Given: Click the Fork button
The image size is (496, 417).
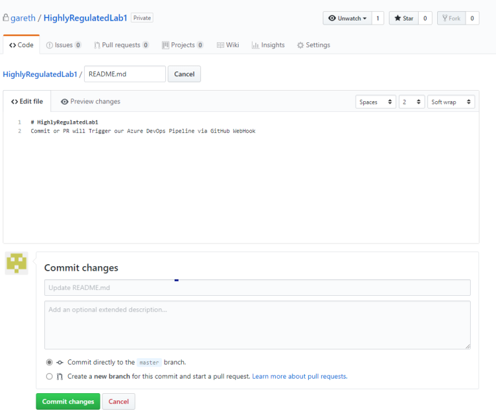Looking at the screenshot, I should [452, 18].
